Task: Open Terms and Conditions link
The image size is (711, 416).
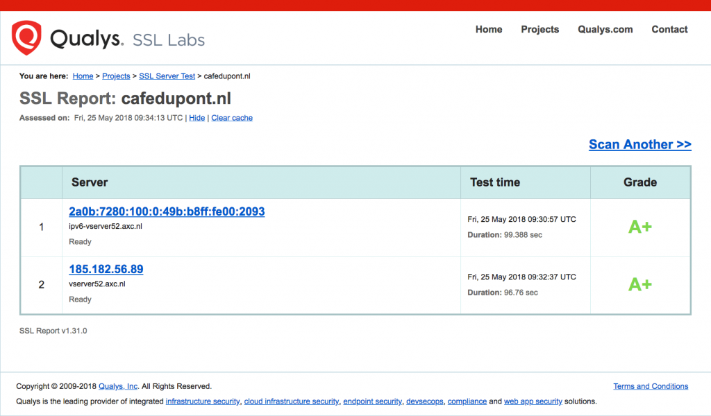Action: click(x=651, y=386)
